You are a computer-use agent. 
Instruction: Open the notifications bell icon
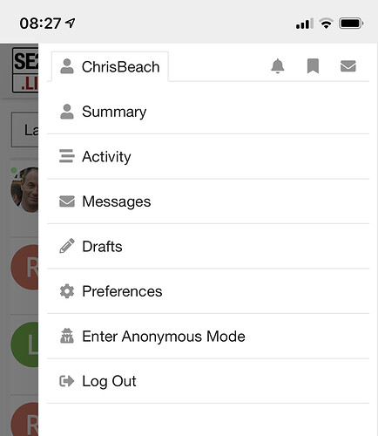pyautogui.click(x=278, y=66)
